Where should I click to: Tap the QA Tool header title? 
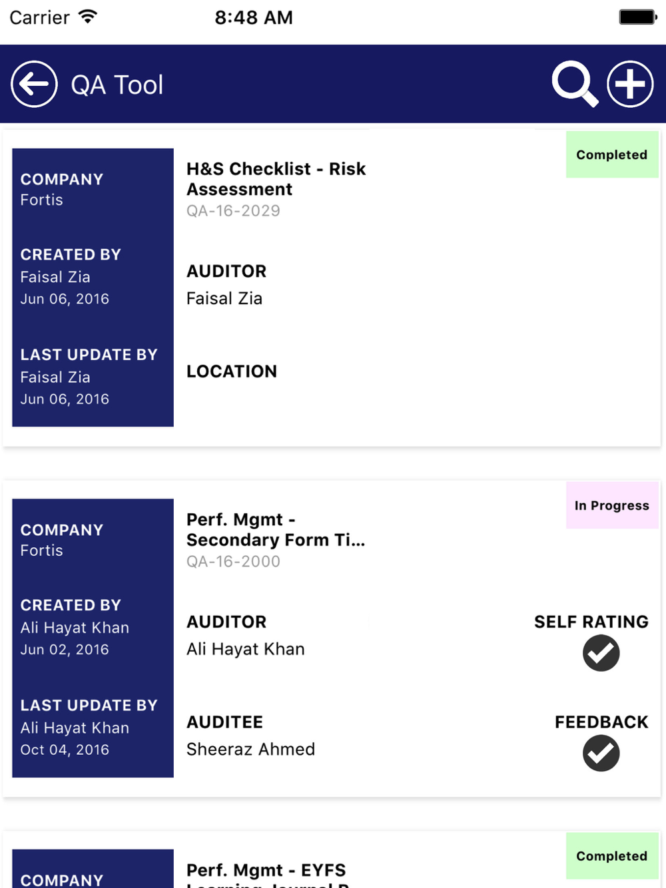[117, 85]
